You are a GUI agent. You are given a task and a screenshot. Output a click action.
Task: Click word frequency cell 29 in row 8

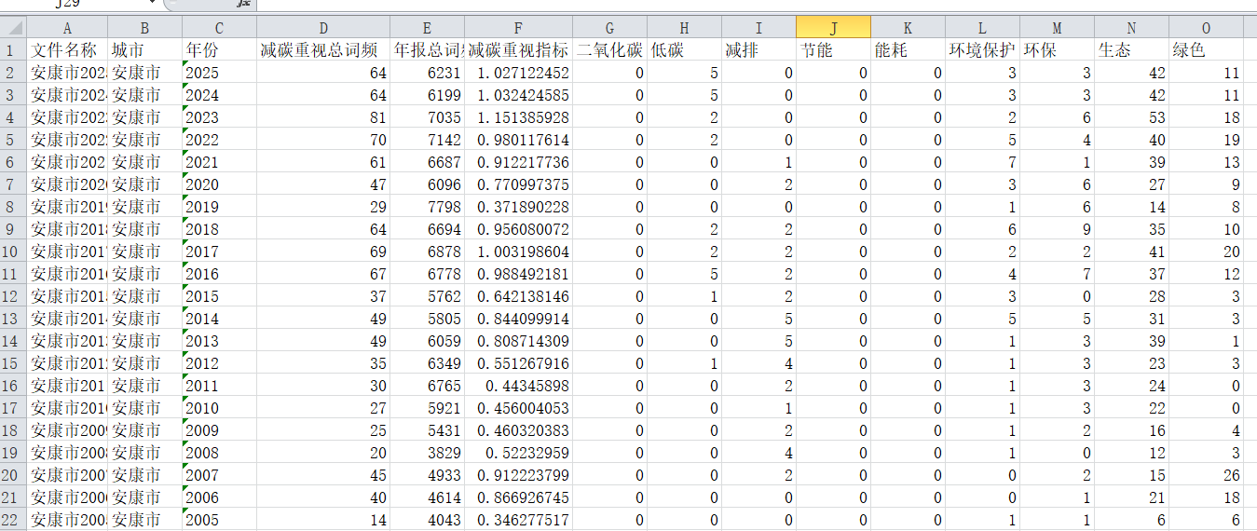pos(322,207)
